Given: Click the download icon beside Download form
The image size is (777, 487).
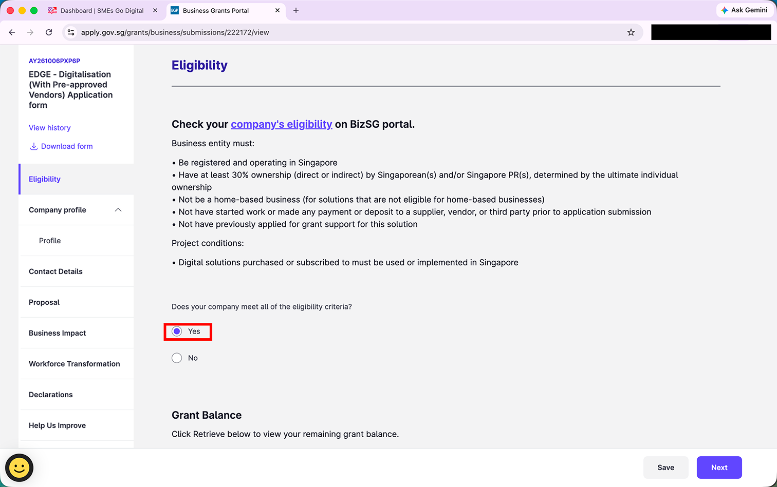Looking at the screenshot, I should pos(33,146).
